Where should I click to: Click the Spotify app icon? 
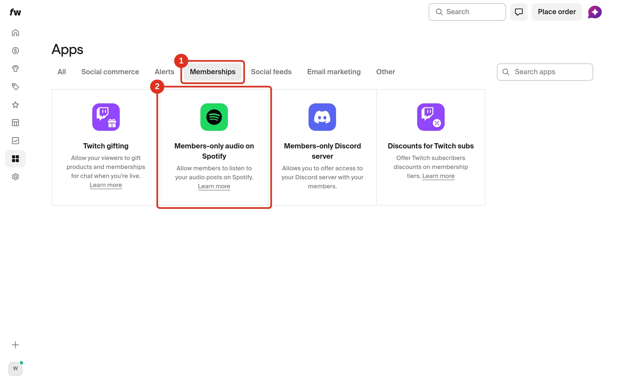(214, 117)
